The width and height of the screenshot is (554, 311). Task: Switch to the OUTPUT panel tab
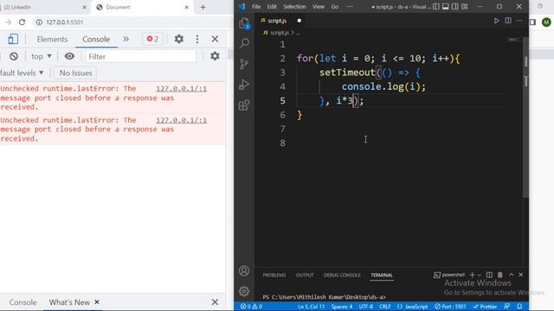pyautogui.click(x=305, y=275)
